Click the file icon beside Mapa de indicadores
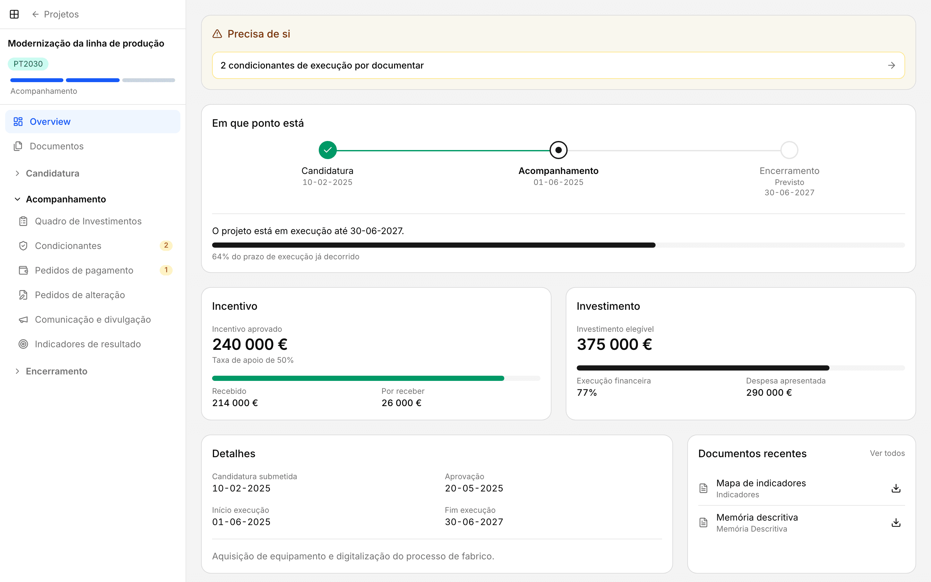Image resolution: width=931 pixels, height=582 pixels. point(703,488)
